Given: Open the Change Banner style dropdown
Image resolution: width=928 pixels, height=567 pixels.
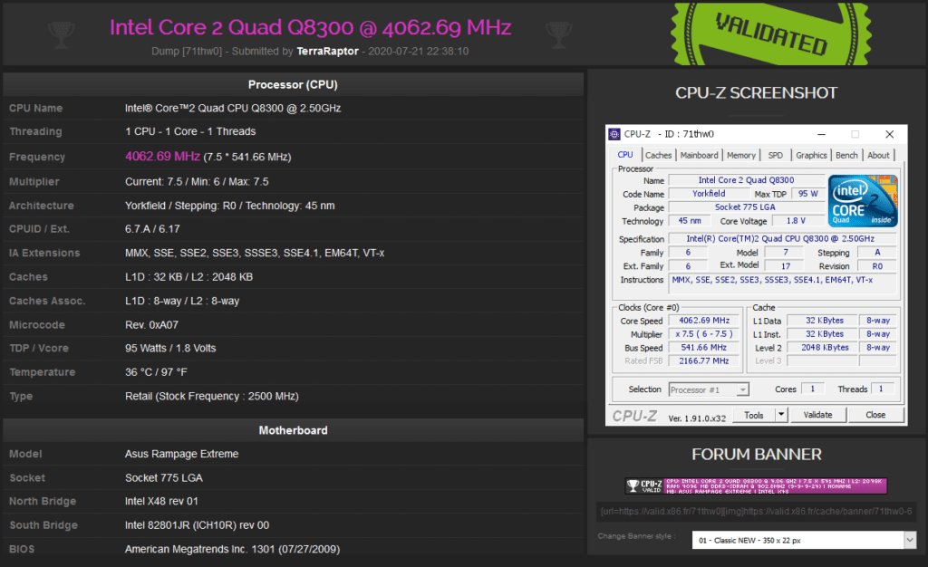Looking at the screenshot, I should point(804,540).
